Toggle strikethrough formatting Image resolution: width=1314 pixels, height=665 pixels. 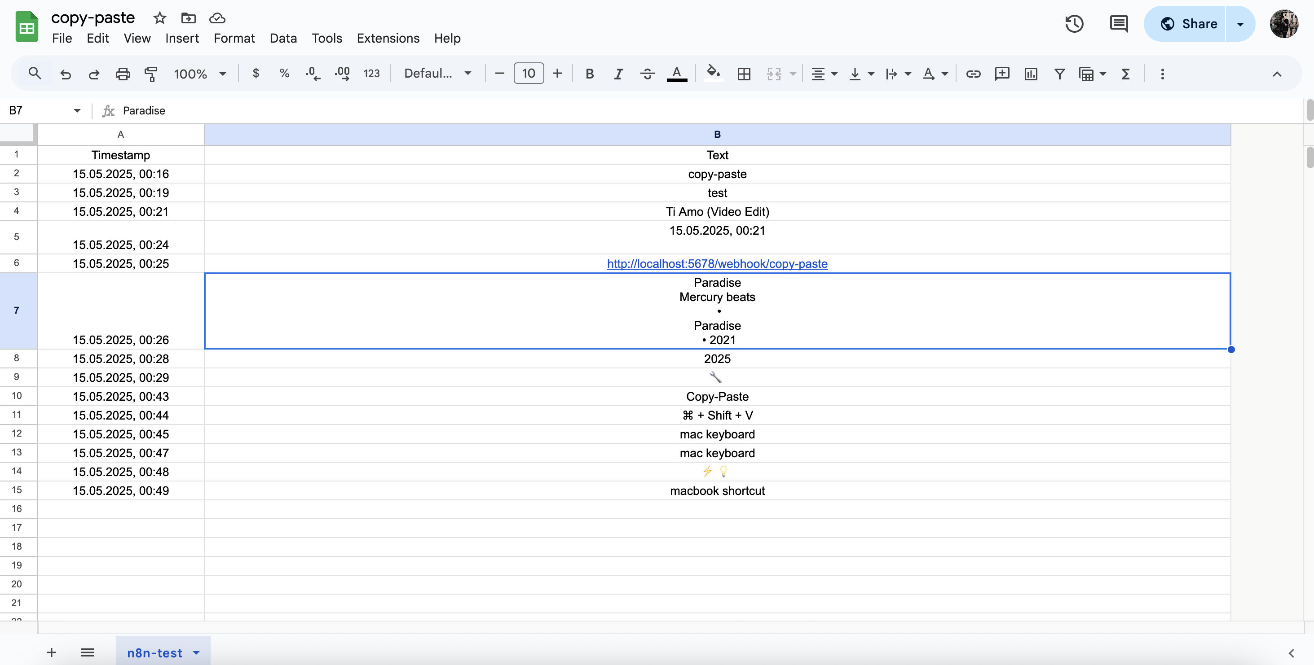[x=647, y=74]
